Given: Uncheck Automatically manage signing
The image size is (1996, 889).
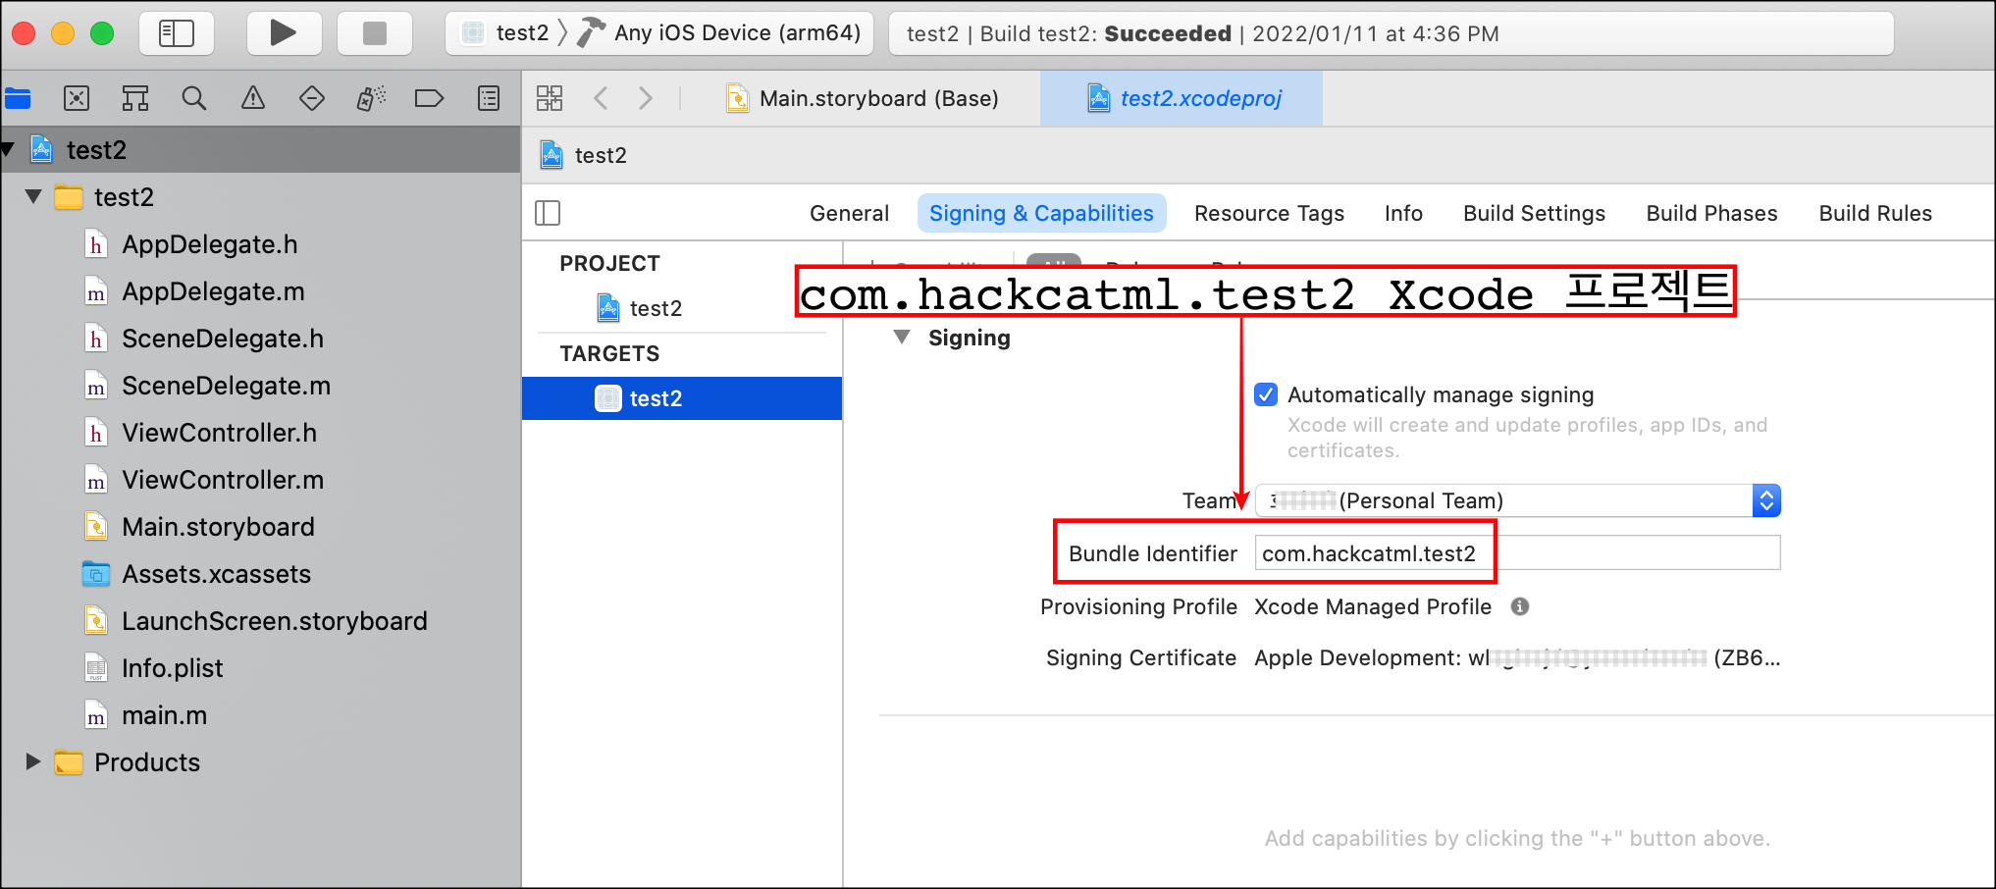Looking at the screenshot, I should point(1266,394).
